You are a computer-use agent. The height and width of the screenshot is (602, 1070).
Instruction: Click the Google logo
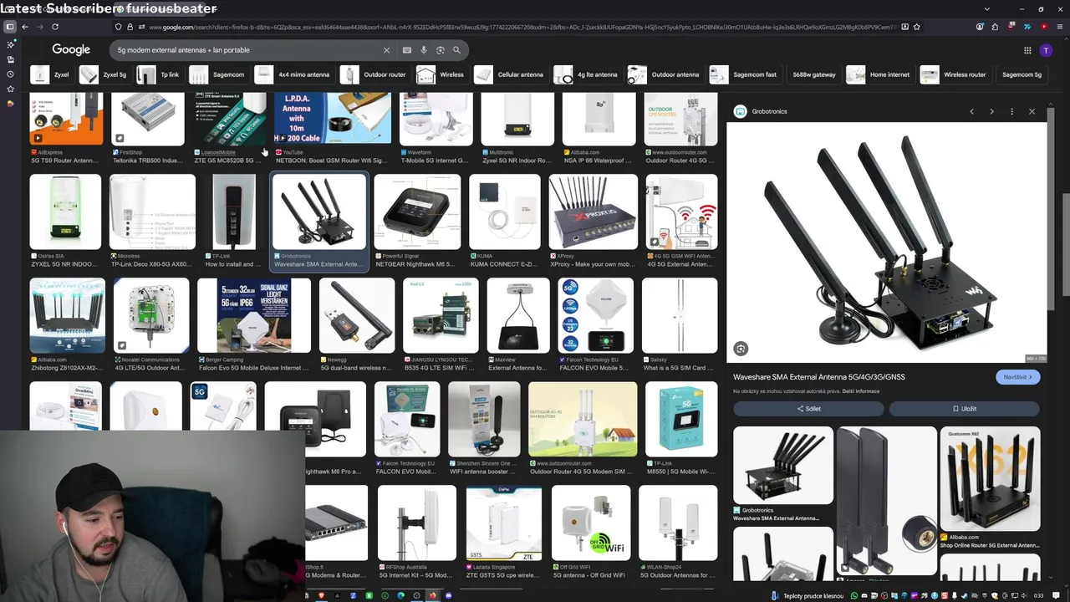pos(71,50)
